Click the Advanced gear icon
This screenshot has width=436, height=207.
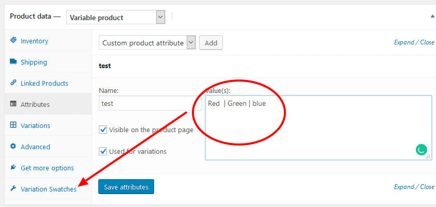13,147
